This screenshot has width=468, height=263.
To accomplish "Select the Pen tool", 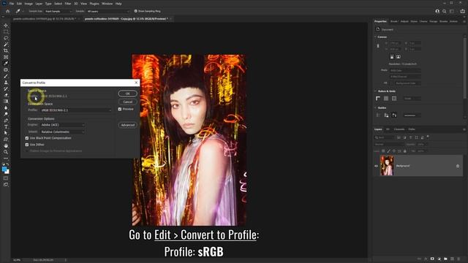I will pyautogui.click(x=6, y=121).
